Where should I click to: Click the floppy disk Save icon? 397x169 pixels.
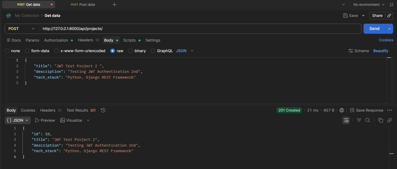(x=345, y=16)
